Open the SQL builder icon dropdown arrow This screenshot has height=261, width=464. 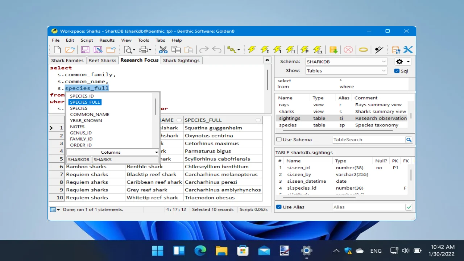point(239,50)
